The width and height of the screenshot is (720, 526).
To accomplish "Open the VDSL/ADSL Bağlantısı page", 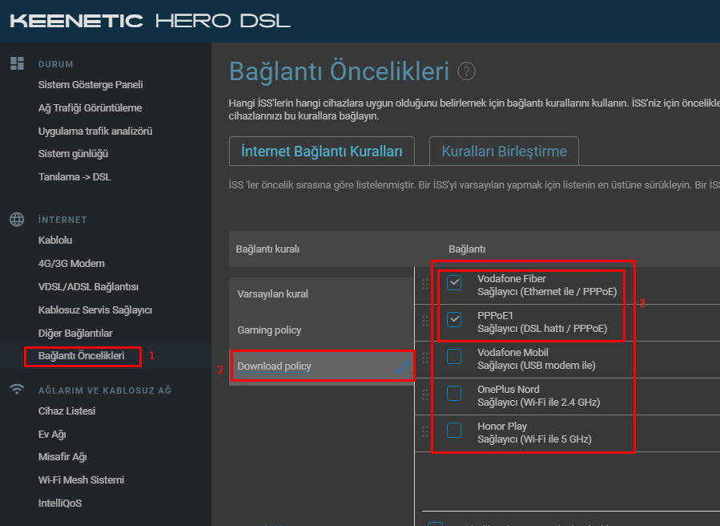I will (88, 287).
